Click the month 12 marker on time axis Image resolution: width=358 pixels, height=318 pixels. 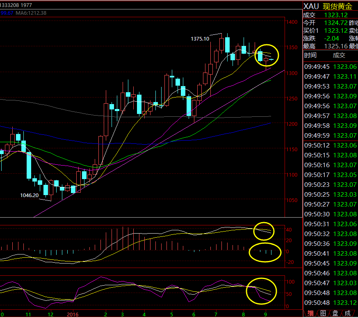coord(50,315)
